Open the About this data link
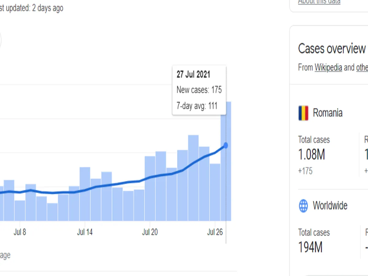368x276 pixels. point(319,2)
